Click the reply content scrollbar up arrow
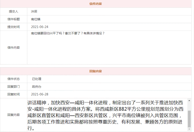The image size is (194, 132). pos(189,101)
